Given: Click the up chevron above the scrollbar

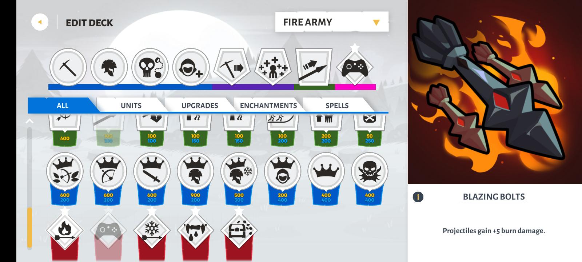Looking at the screenshot, I should click(x=30, y=121).
